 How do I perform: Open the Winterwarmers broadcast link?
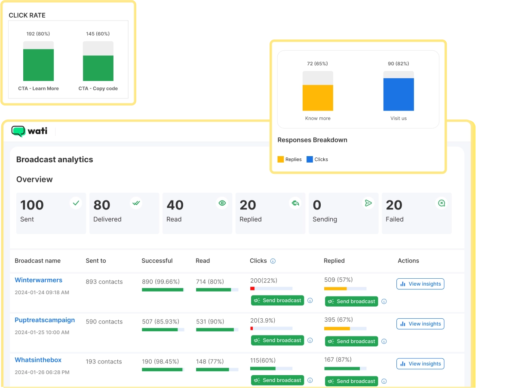tap(39, 280)
